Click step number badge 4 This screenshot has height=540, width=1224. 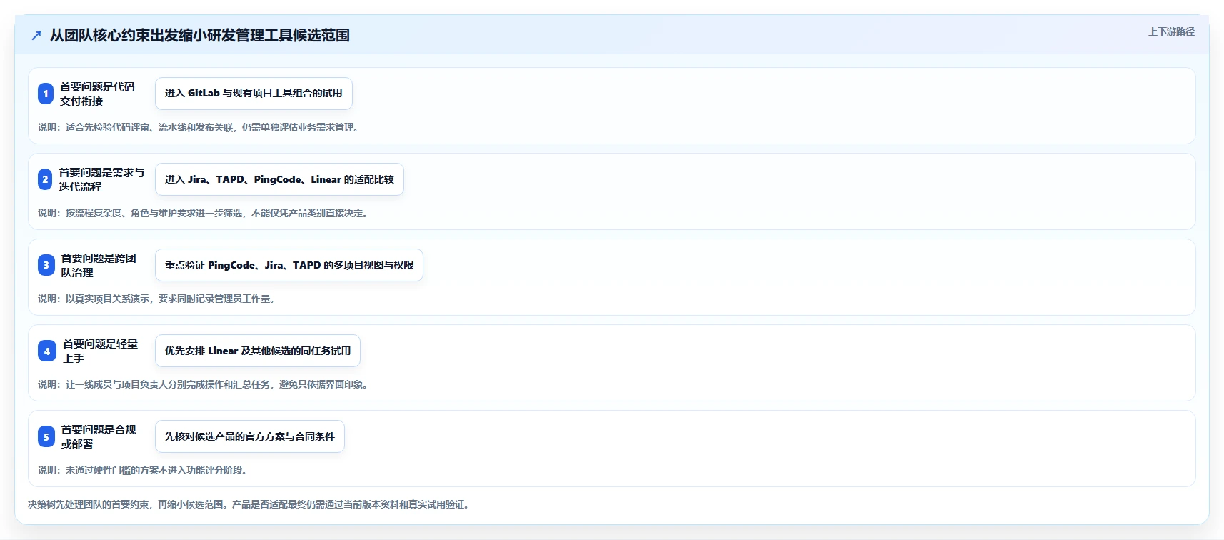pyautogui.click(x=47, y=351)
